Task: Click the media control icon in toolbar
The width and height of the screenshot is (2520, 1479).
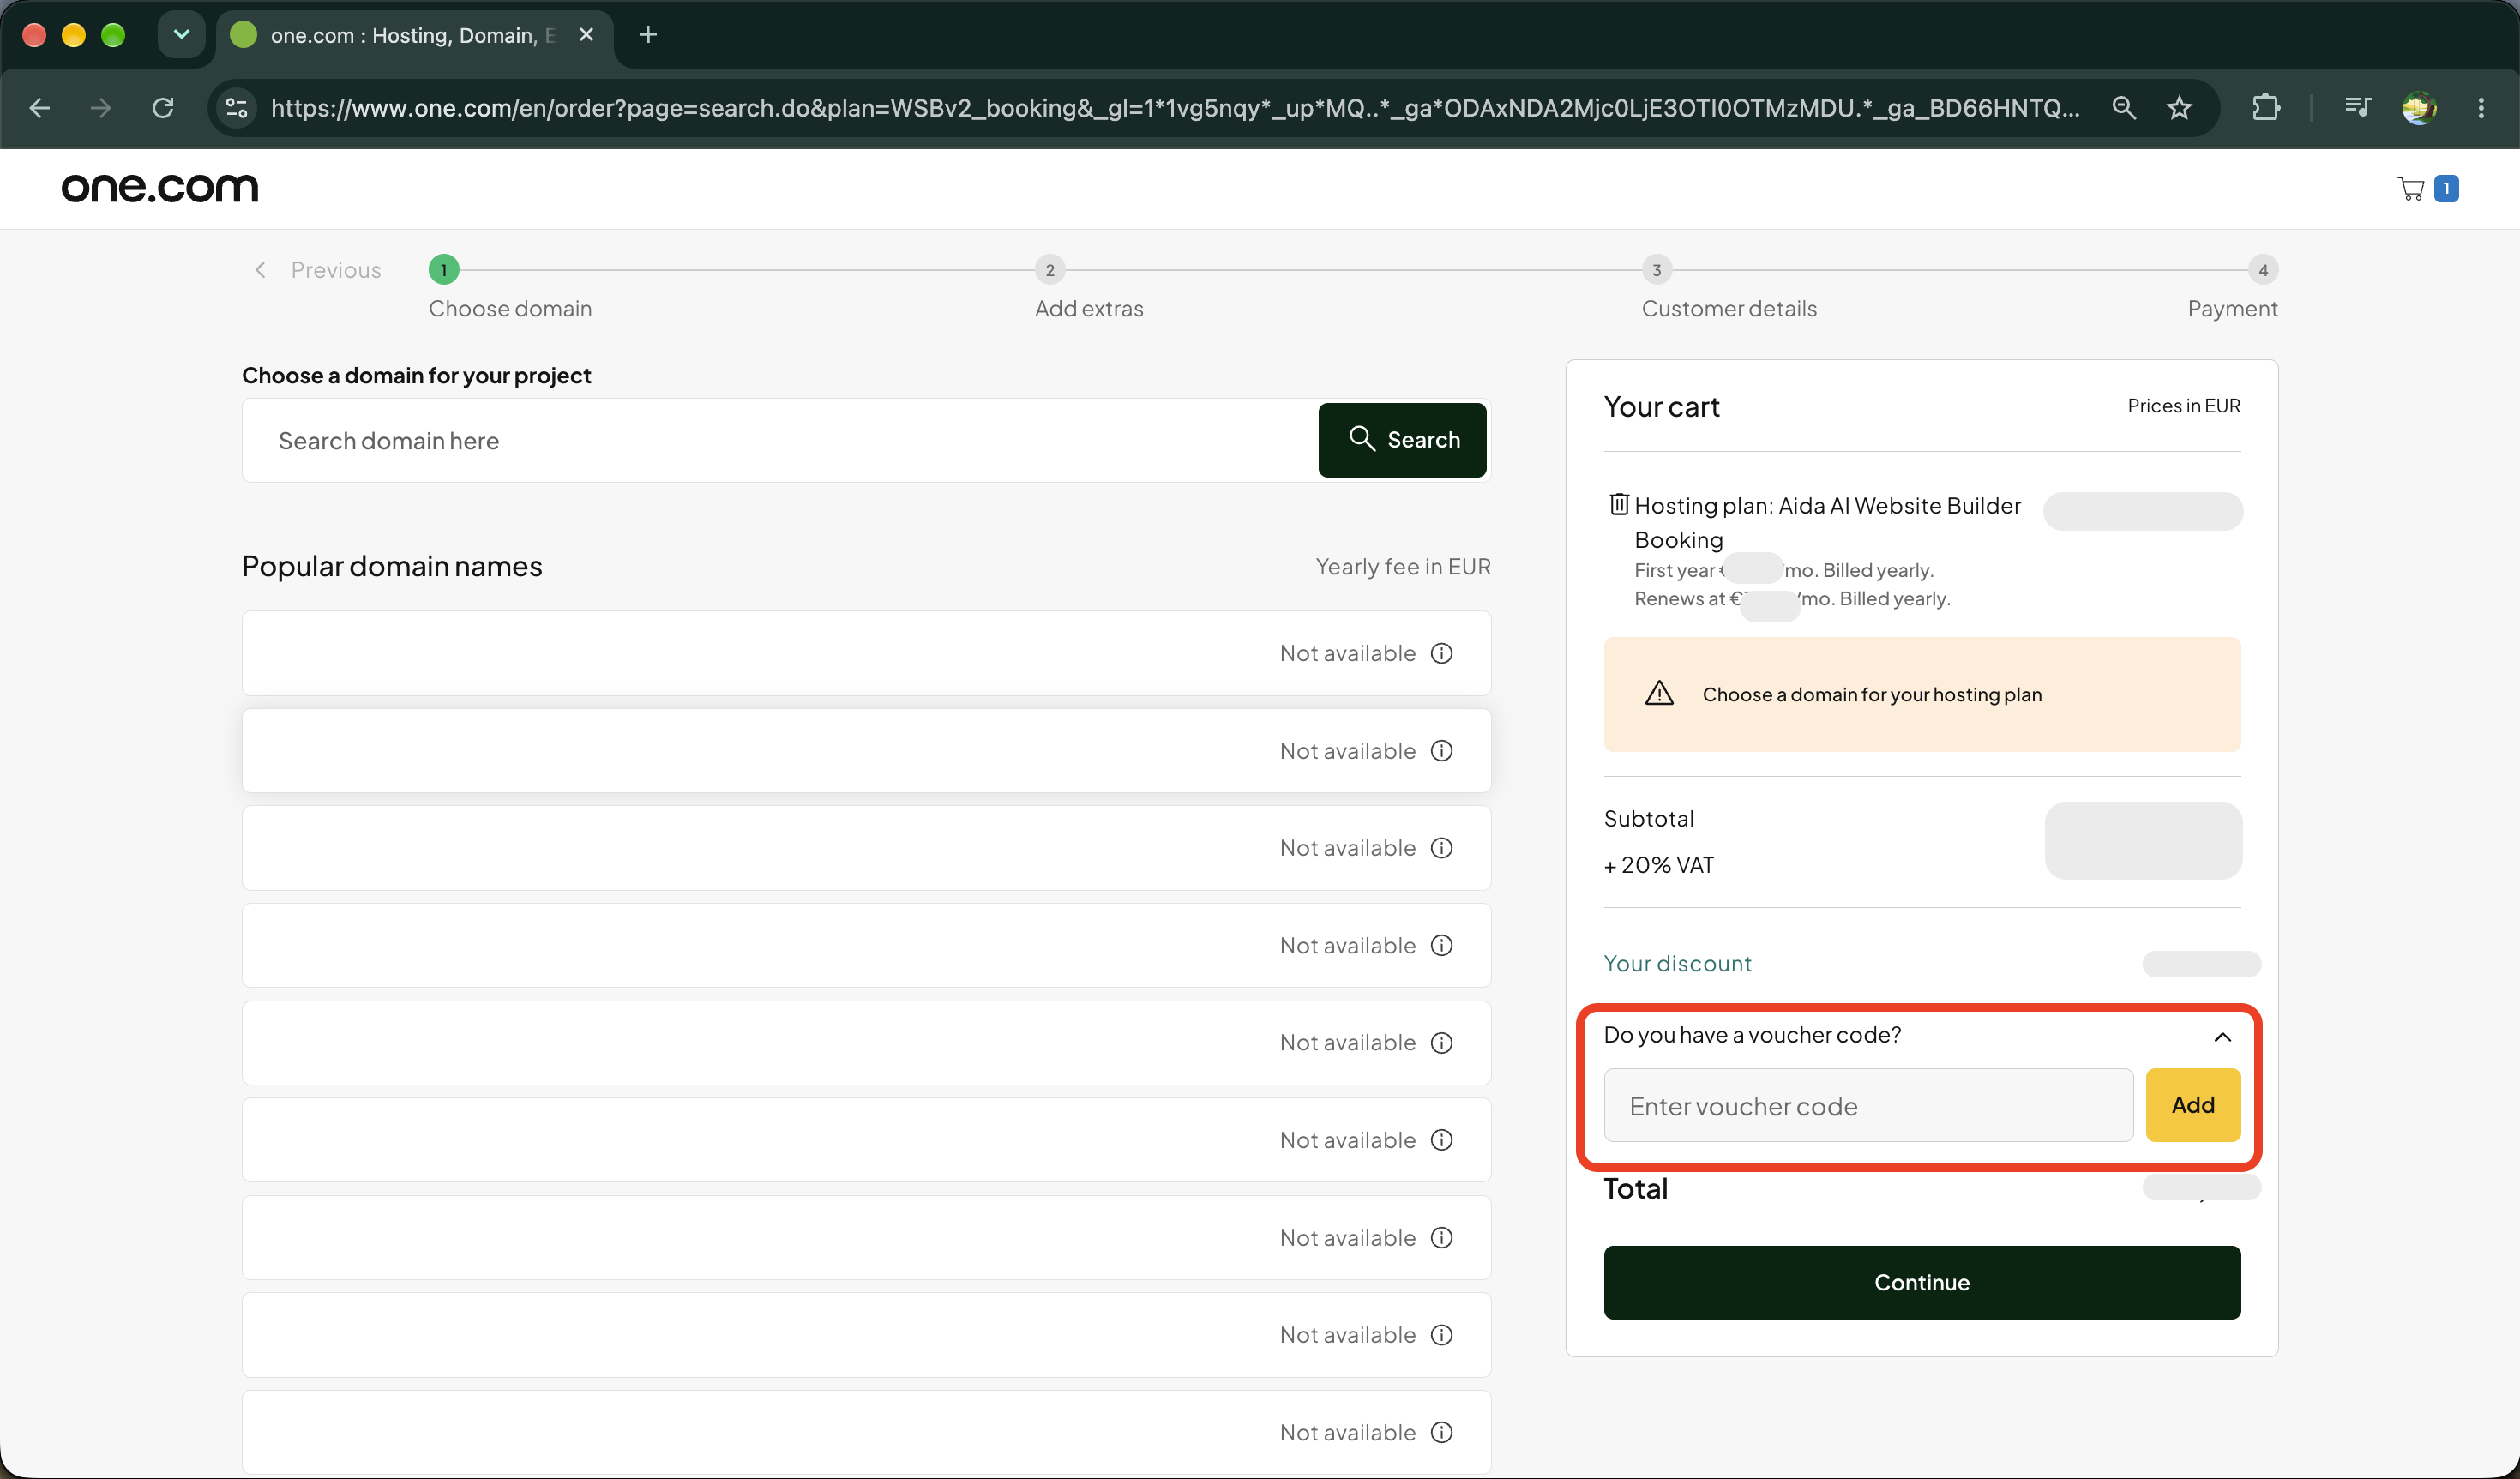Action: tap(2357, 108)
